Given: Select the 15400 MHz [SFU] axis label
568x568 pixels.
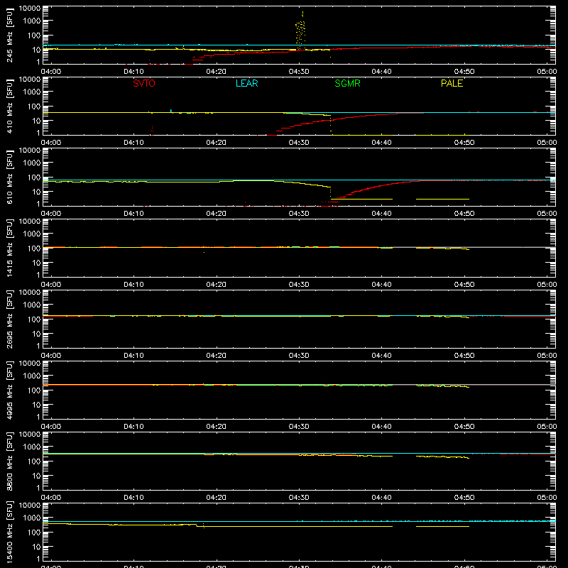Looking at the screenshot, I should (10, 532).
